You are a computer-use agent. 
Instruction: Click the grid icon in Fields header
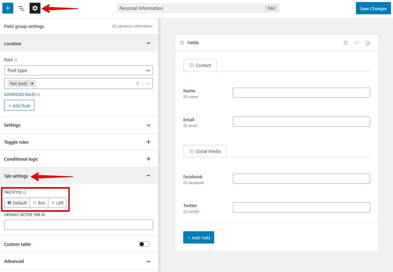coord(346,43)
